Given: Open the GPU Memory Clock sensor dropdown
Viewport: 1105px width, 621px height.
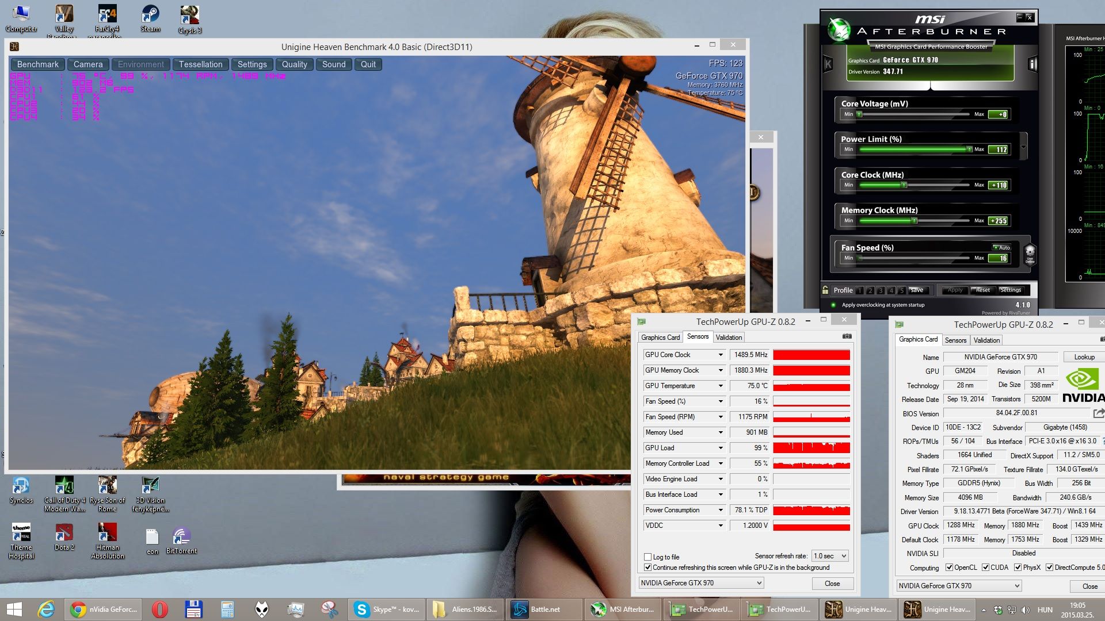Looking at the screenshot, I should click(x=721, y=370).
